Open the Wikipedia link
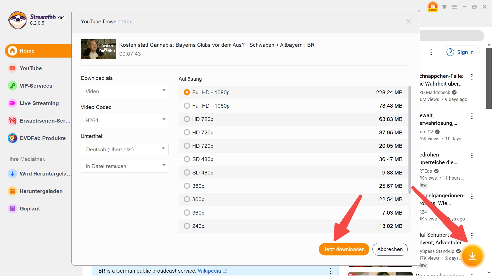The width and height of the screenshot is (492, 276). pyautogui.click(x=209, y=271)
